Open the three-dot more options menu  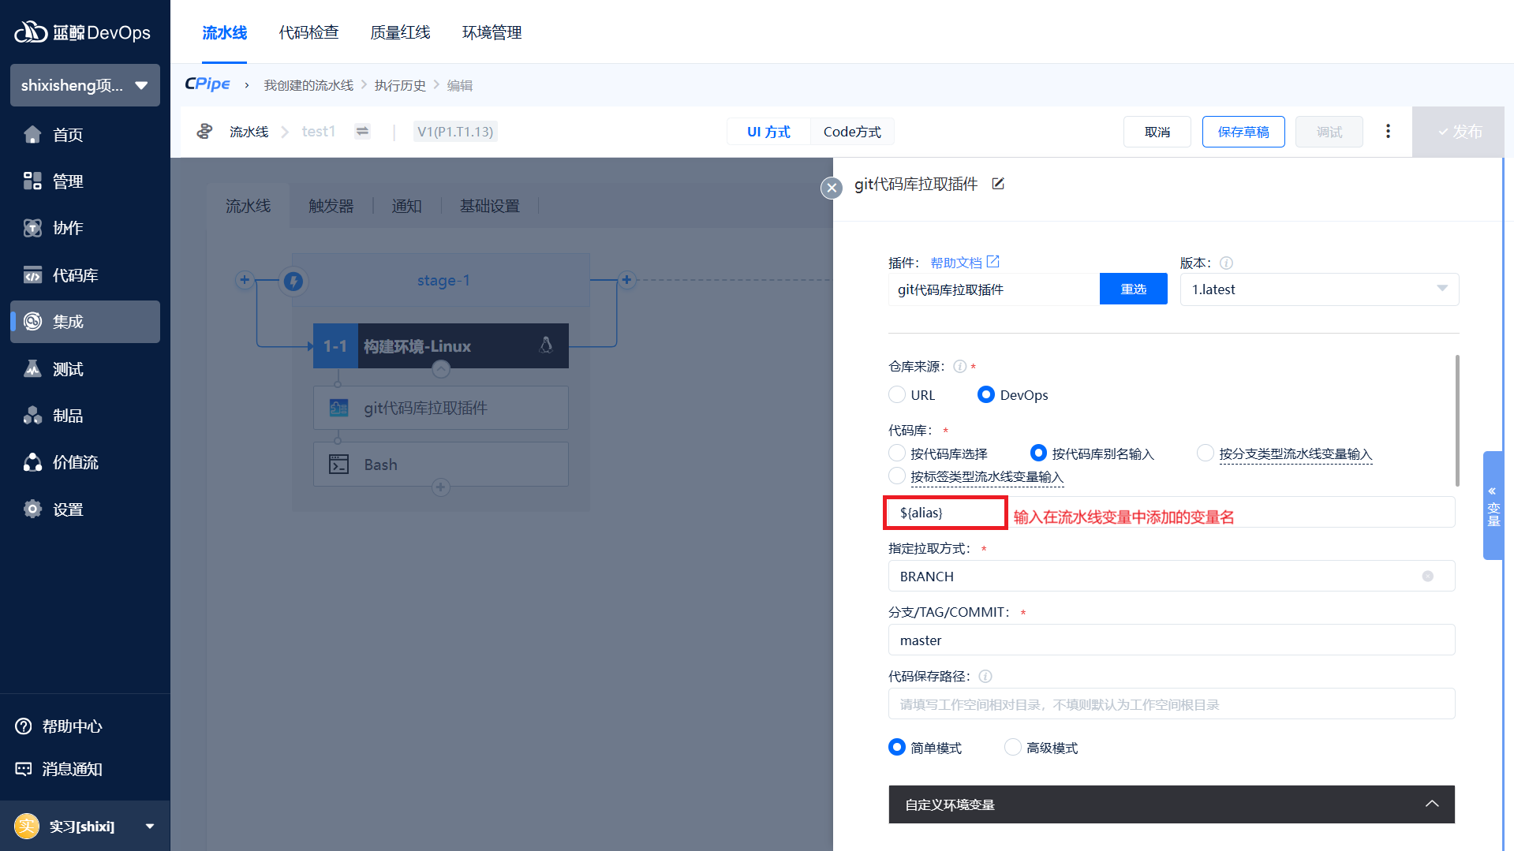tap(1388, 132)
